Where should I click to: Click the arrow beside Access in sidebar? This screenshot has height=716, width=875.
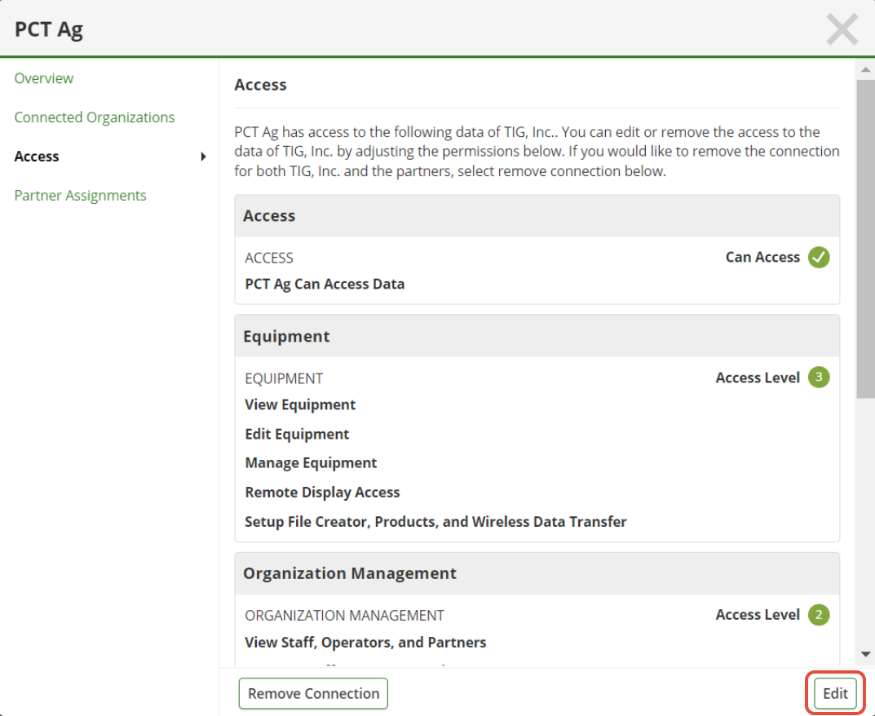click(x=204, y=157)
